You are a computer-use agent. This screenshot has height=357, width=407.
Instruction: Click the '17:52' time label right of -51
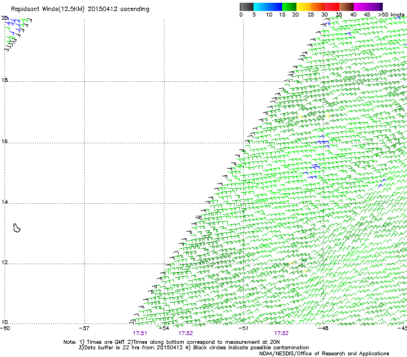(x=282, y=333)
